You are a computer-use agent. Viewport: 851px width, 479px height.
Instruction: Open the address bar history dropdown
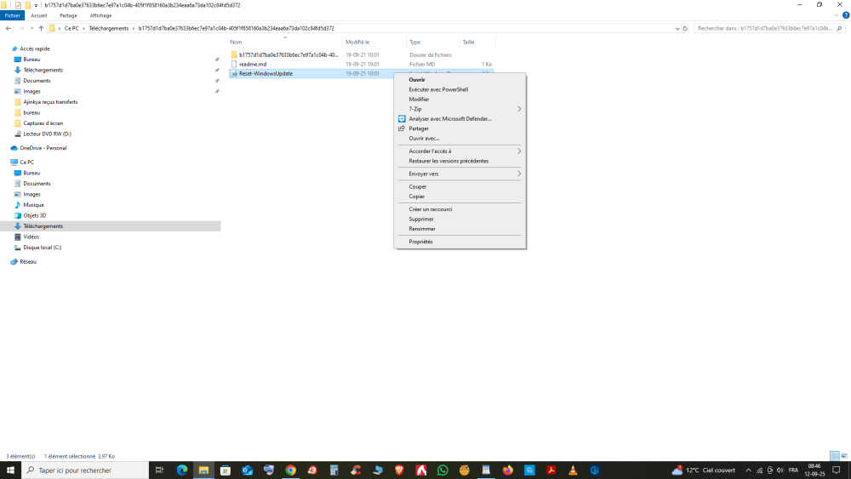tap(677, 28)
